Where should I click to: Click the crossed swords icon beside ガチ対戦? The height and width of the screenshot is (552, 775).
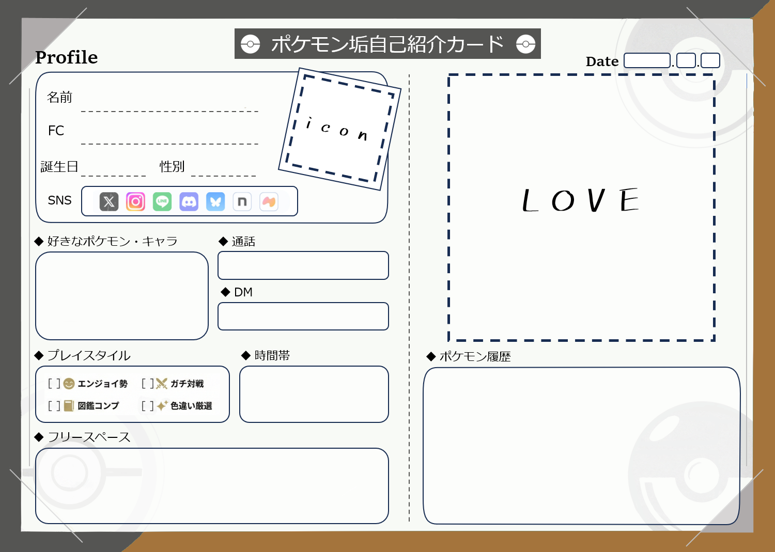[x=161, y=383]
